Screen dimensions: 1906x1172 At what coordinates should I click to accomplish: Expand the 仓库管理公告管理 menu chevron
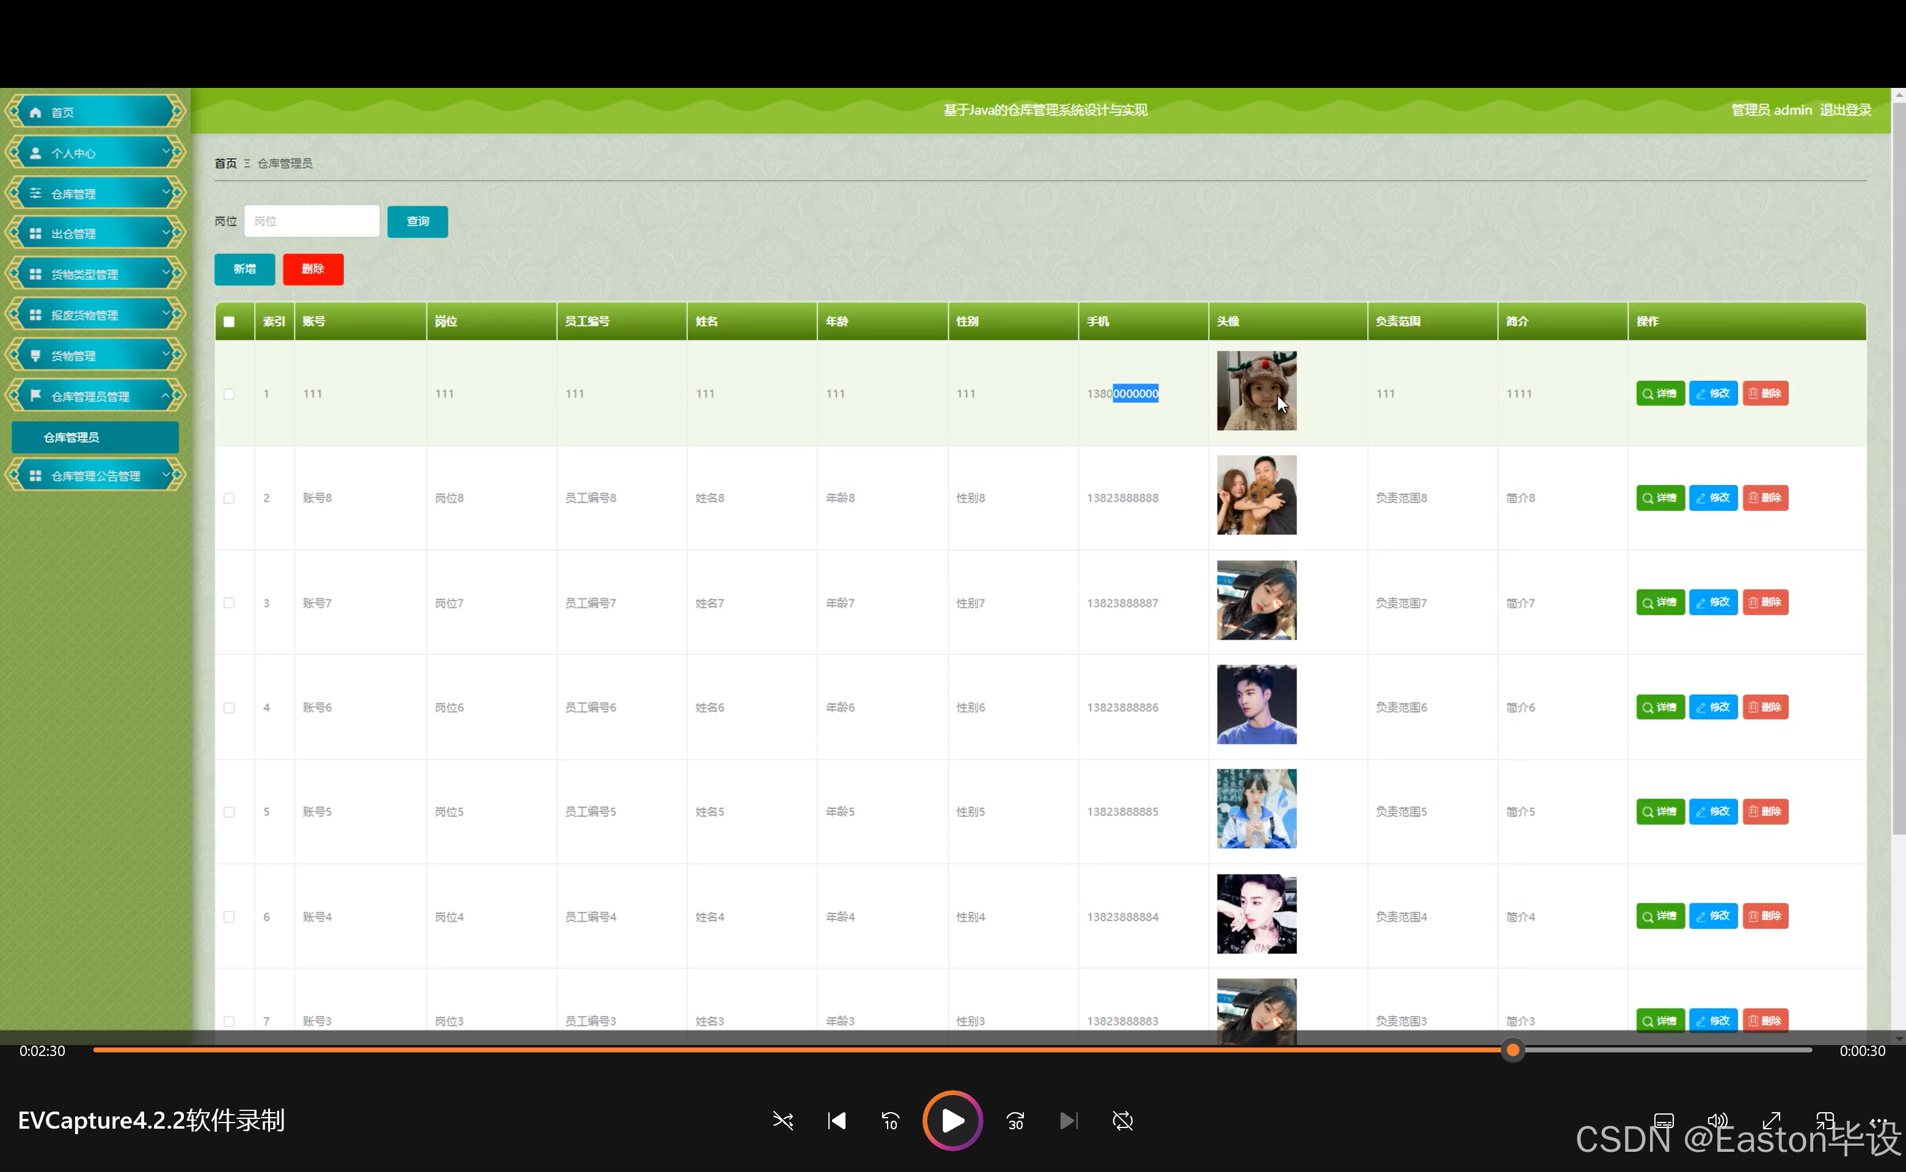[165, 474]
